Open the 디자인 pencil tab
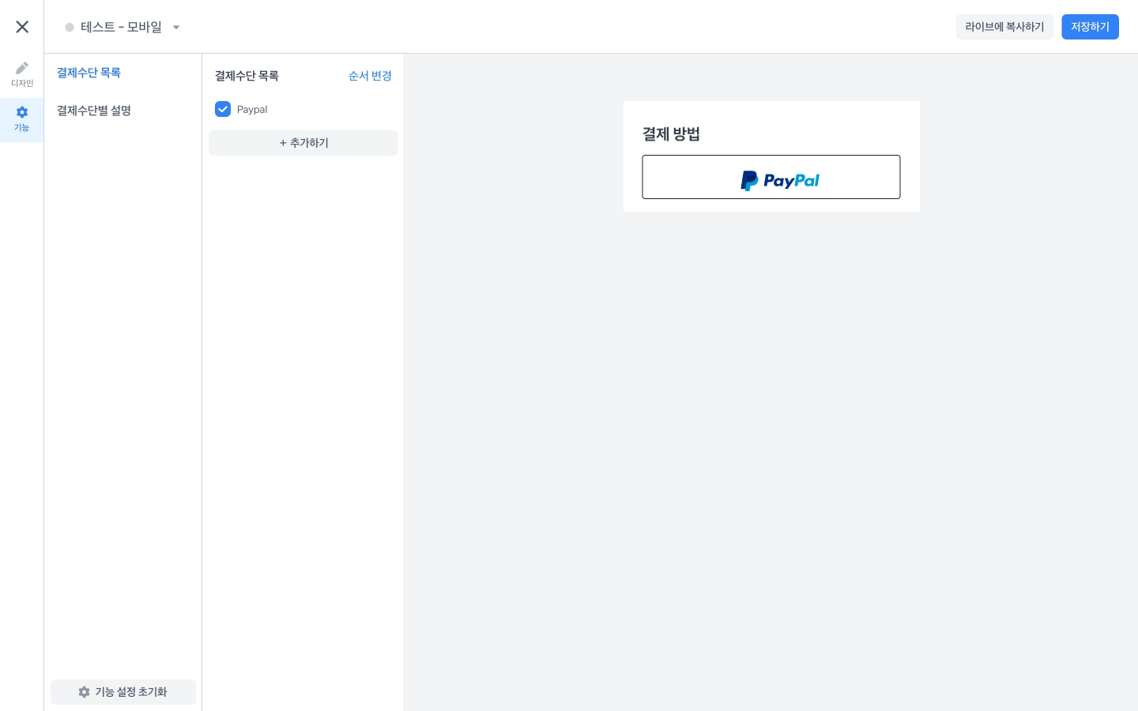 (22, 75)
